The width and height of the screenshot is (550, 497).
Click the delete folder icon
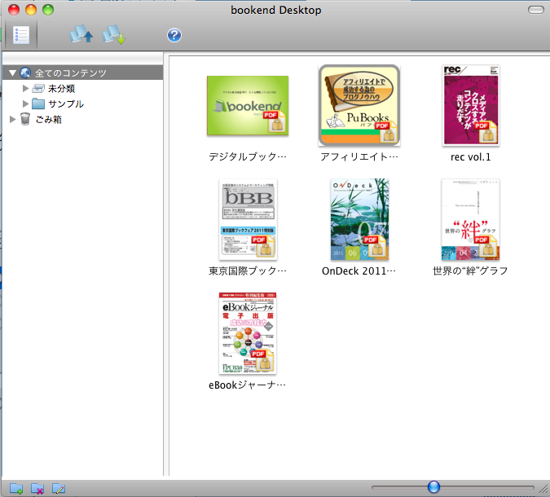click(x=37, y=488)
